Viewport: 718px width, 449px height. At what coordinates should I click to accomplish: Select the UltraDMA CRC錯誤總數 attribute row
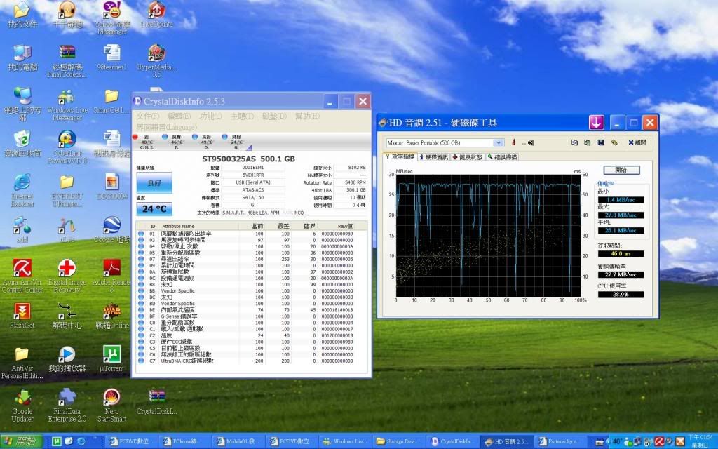tap(251, 361)
